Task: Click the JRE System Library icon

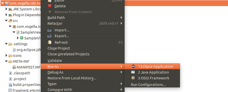Action: tap(10, 9)
